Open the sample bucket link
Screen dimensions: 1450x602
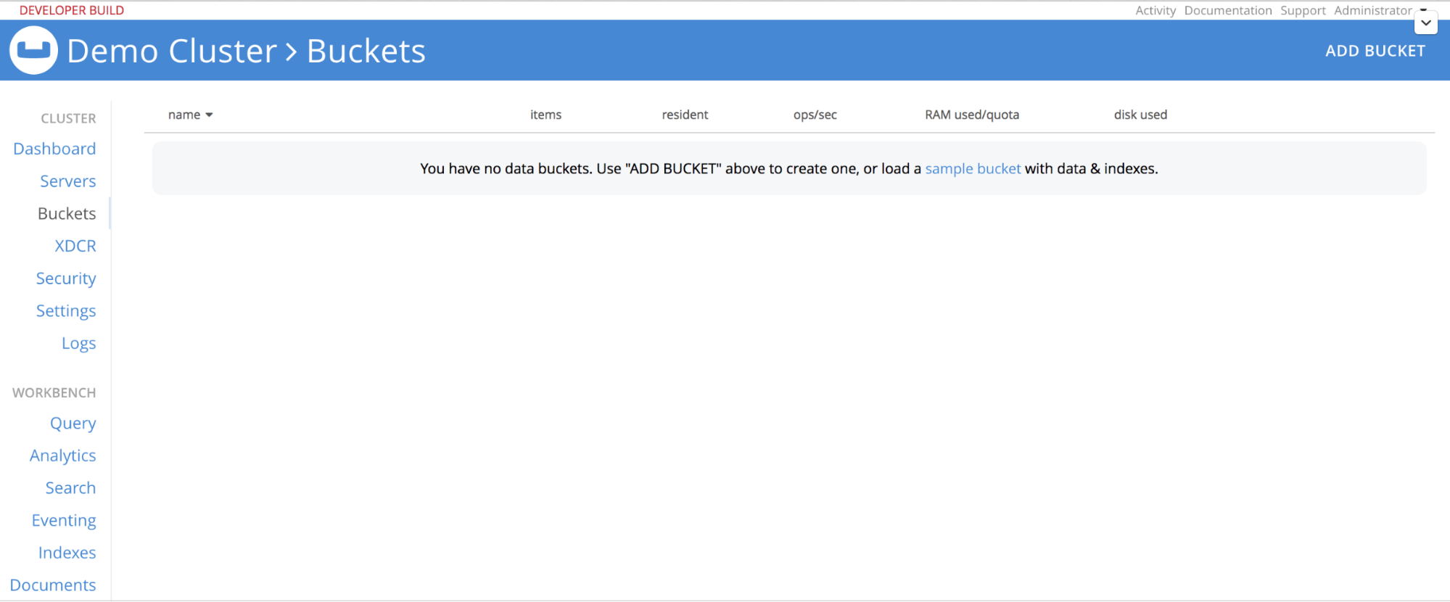973,168
